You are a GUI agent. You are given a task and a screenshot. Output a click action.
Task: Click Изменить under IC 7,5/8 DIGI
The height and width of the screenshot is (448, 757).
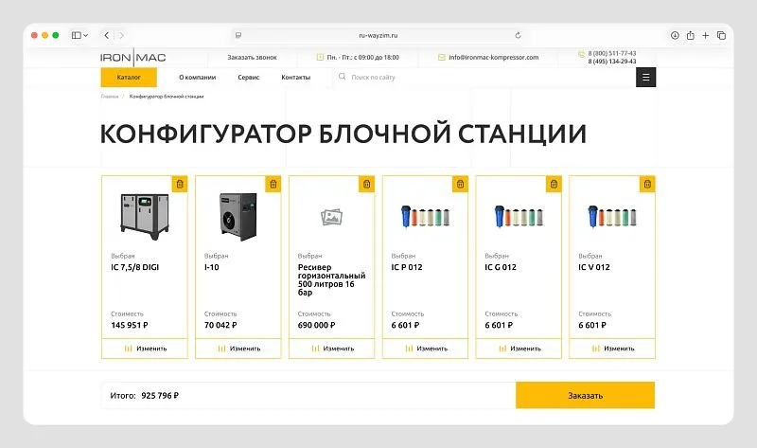145,349
